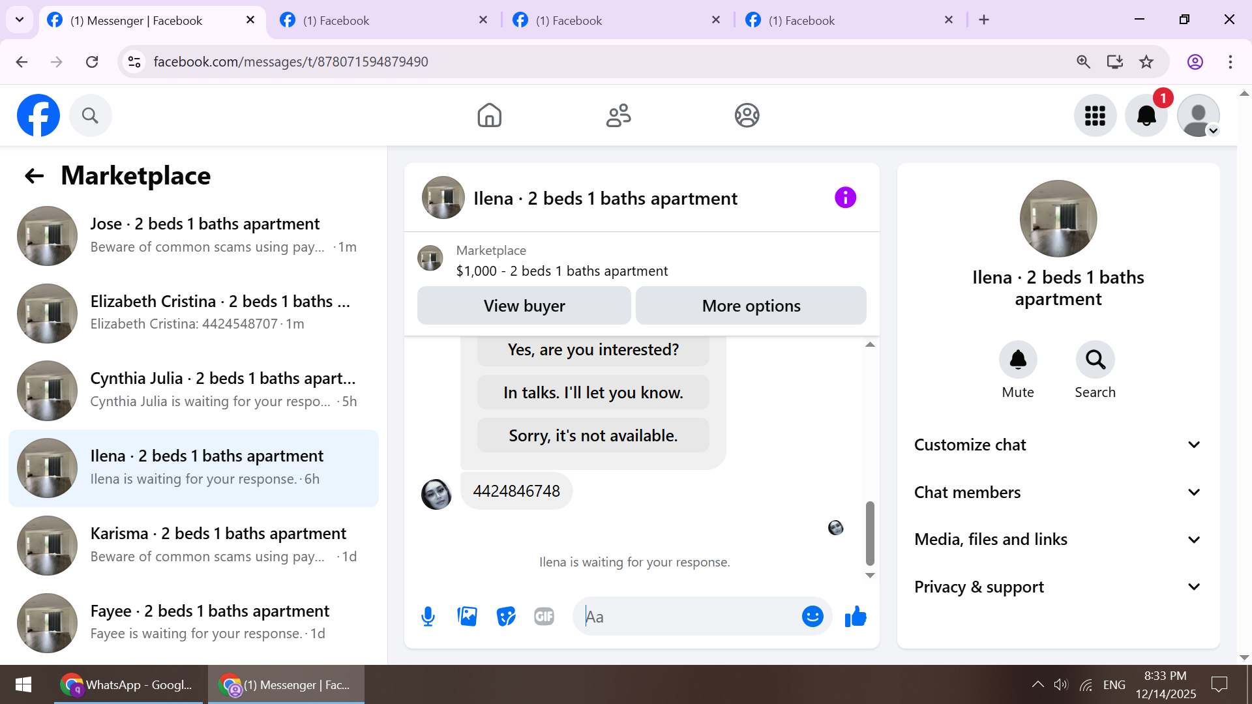Viewport: 1252px width, 704px height.
Task: Expand the Media, files and links section
Action: click(1058, 540)
